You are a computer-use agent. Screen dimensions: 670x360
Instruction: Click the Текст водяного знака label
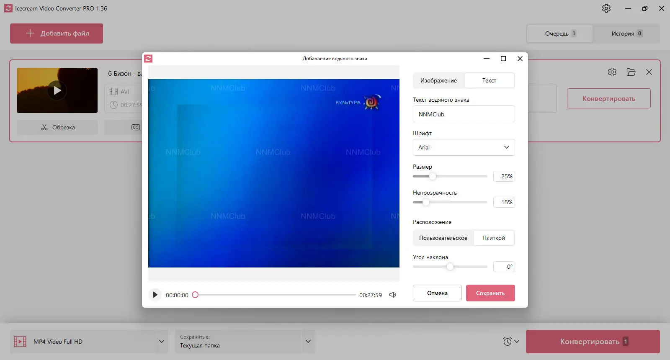(x=441, y=100)
